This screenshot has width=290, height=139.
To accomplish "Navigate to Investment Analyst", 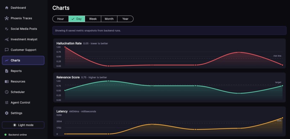I will (23, 39).
